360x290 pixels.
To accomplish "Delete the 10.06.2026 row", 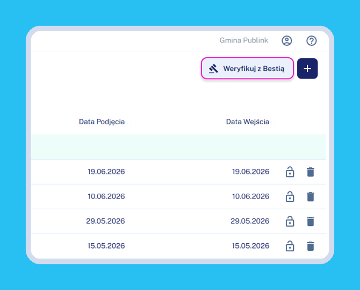I will pos(311,196).
